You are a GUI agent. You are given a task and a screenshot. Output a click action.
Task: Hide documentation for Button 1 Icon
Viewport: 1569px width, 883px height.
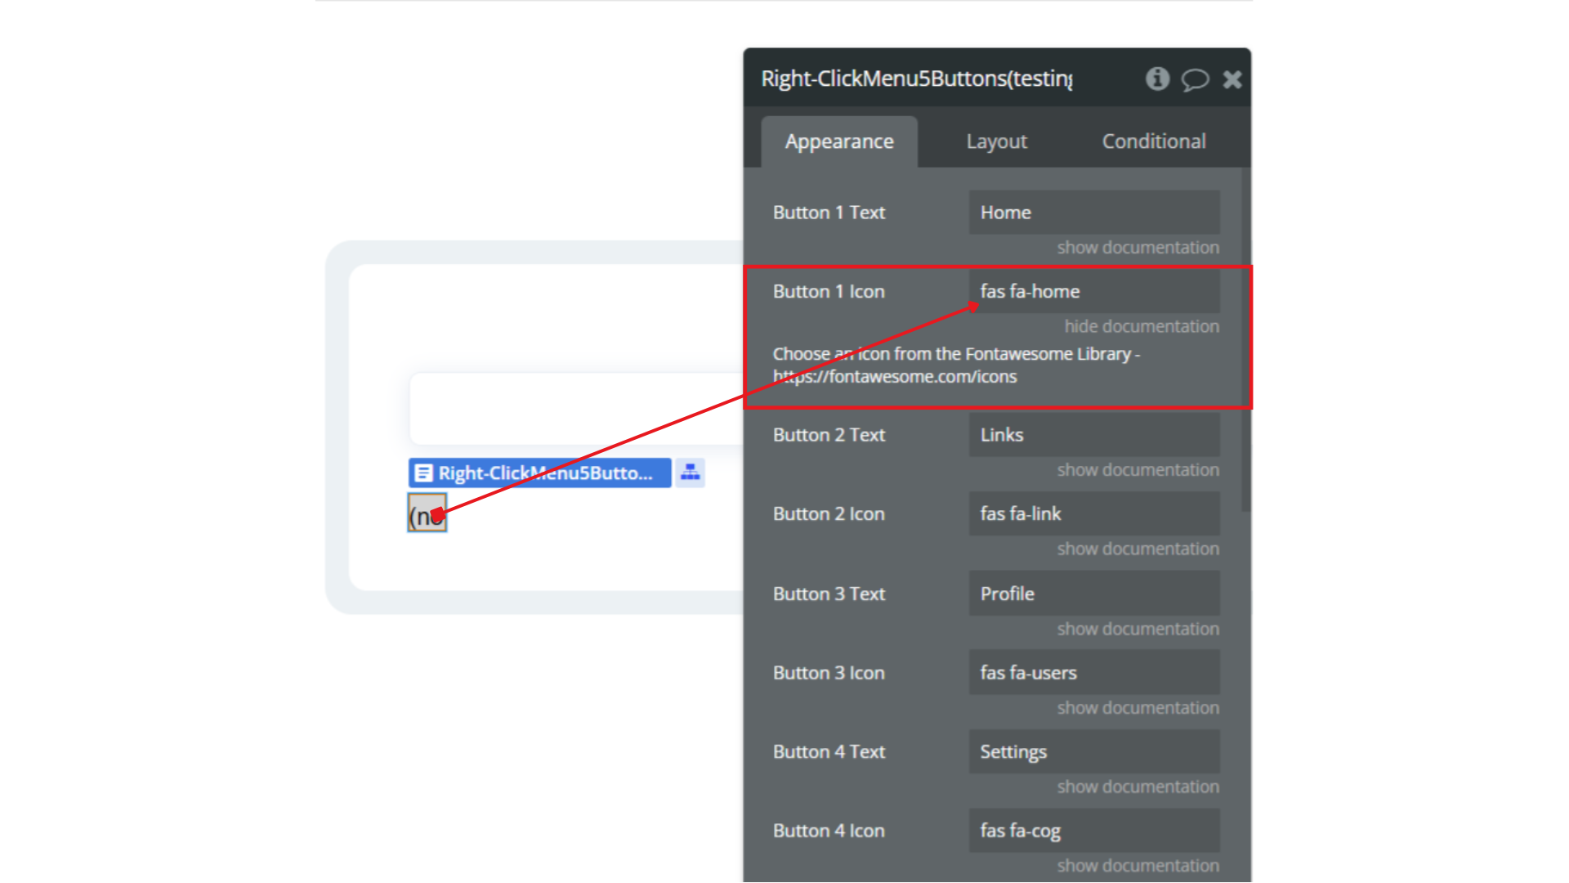[1141, 326]
